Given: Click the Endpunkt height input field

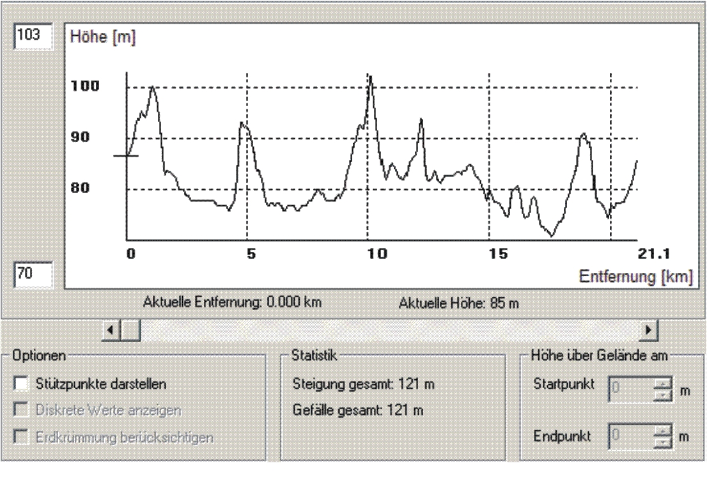Looking at the screenshot, I should pos(631,436).
